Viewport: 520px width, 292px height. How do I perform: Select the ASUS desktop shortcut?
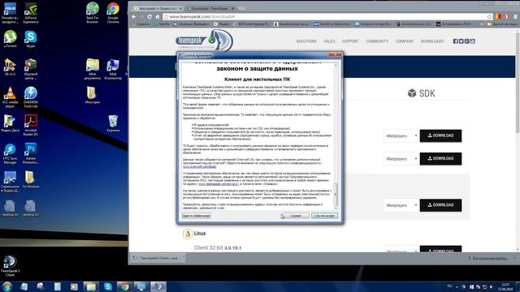[x=10, y=13]
